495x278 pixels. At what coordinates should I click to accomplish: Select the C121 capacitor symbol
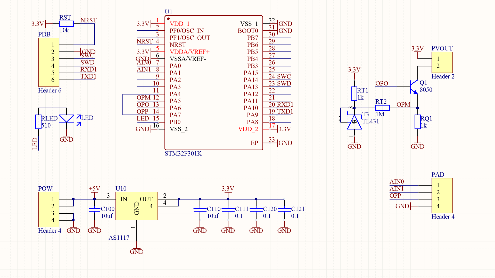pos(284,210)
